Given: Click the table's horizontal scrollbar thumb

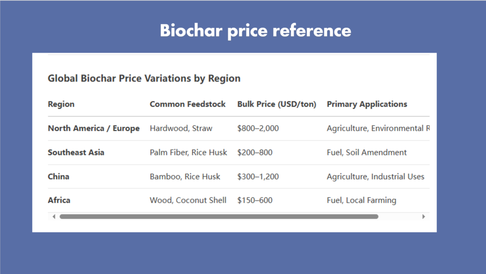Looking at the screenshot, I should (x=218, y=217).
